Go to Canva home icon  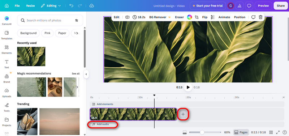[7, 6]
